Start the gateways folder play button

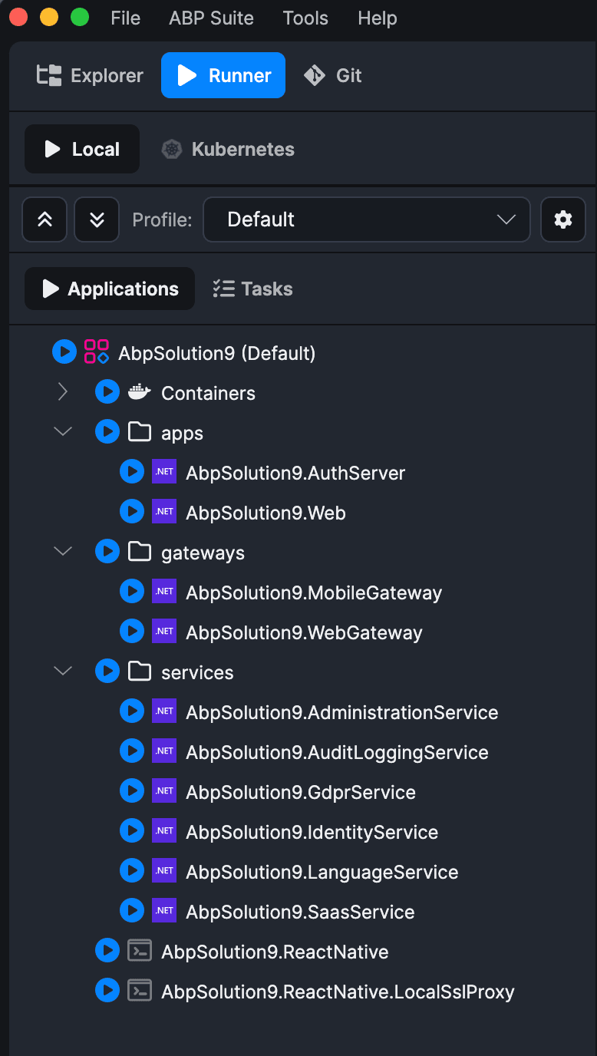tap(107, 553)
